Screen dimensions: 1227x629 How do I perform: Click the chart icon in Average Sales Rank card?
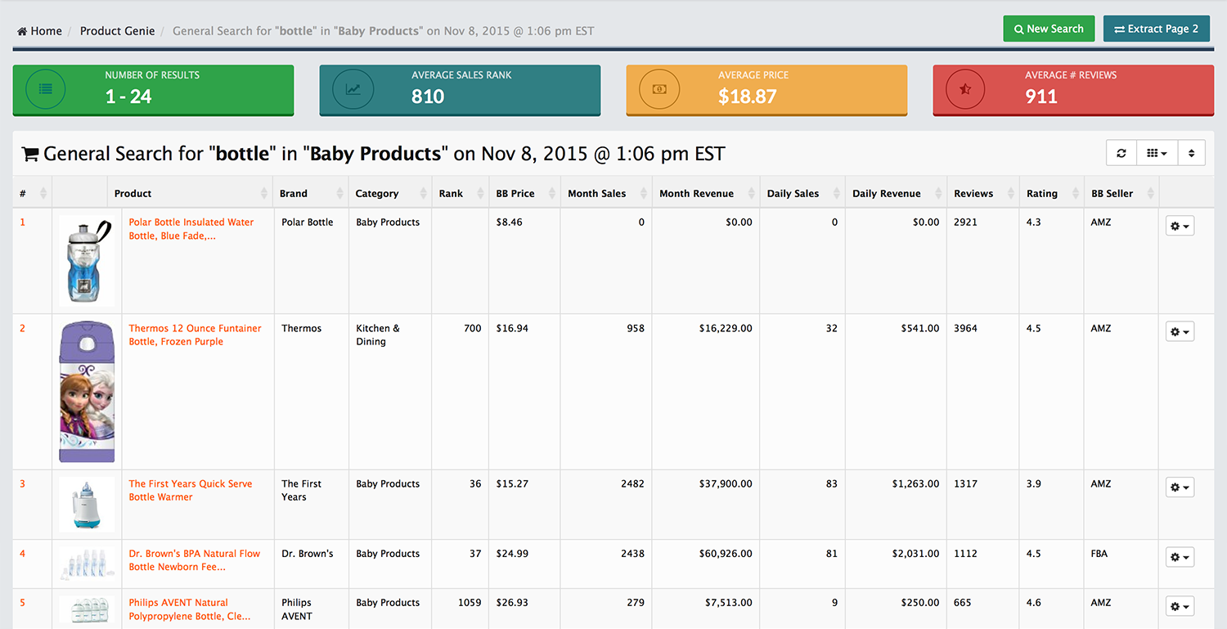(x=353, y=89)
